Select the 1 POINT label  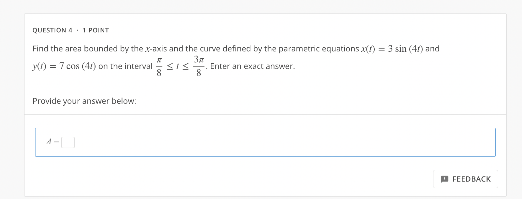point(96,30)
